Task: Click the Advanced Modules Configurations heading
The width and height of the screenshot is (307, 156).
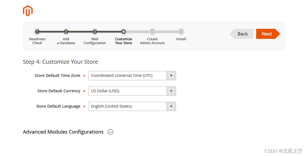Action: (63, 132)
